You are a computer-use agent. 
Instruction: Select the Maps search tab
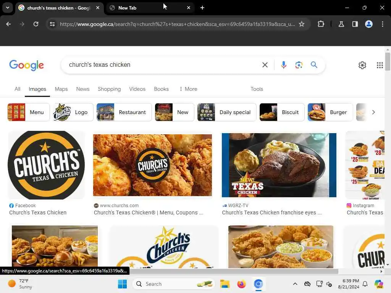[61, 89]
